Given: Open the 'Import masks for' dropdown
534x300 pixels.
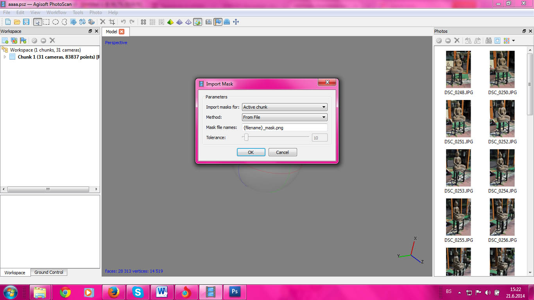Looking at the screenshot, I should [x=285, y=107].
